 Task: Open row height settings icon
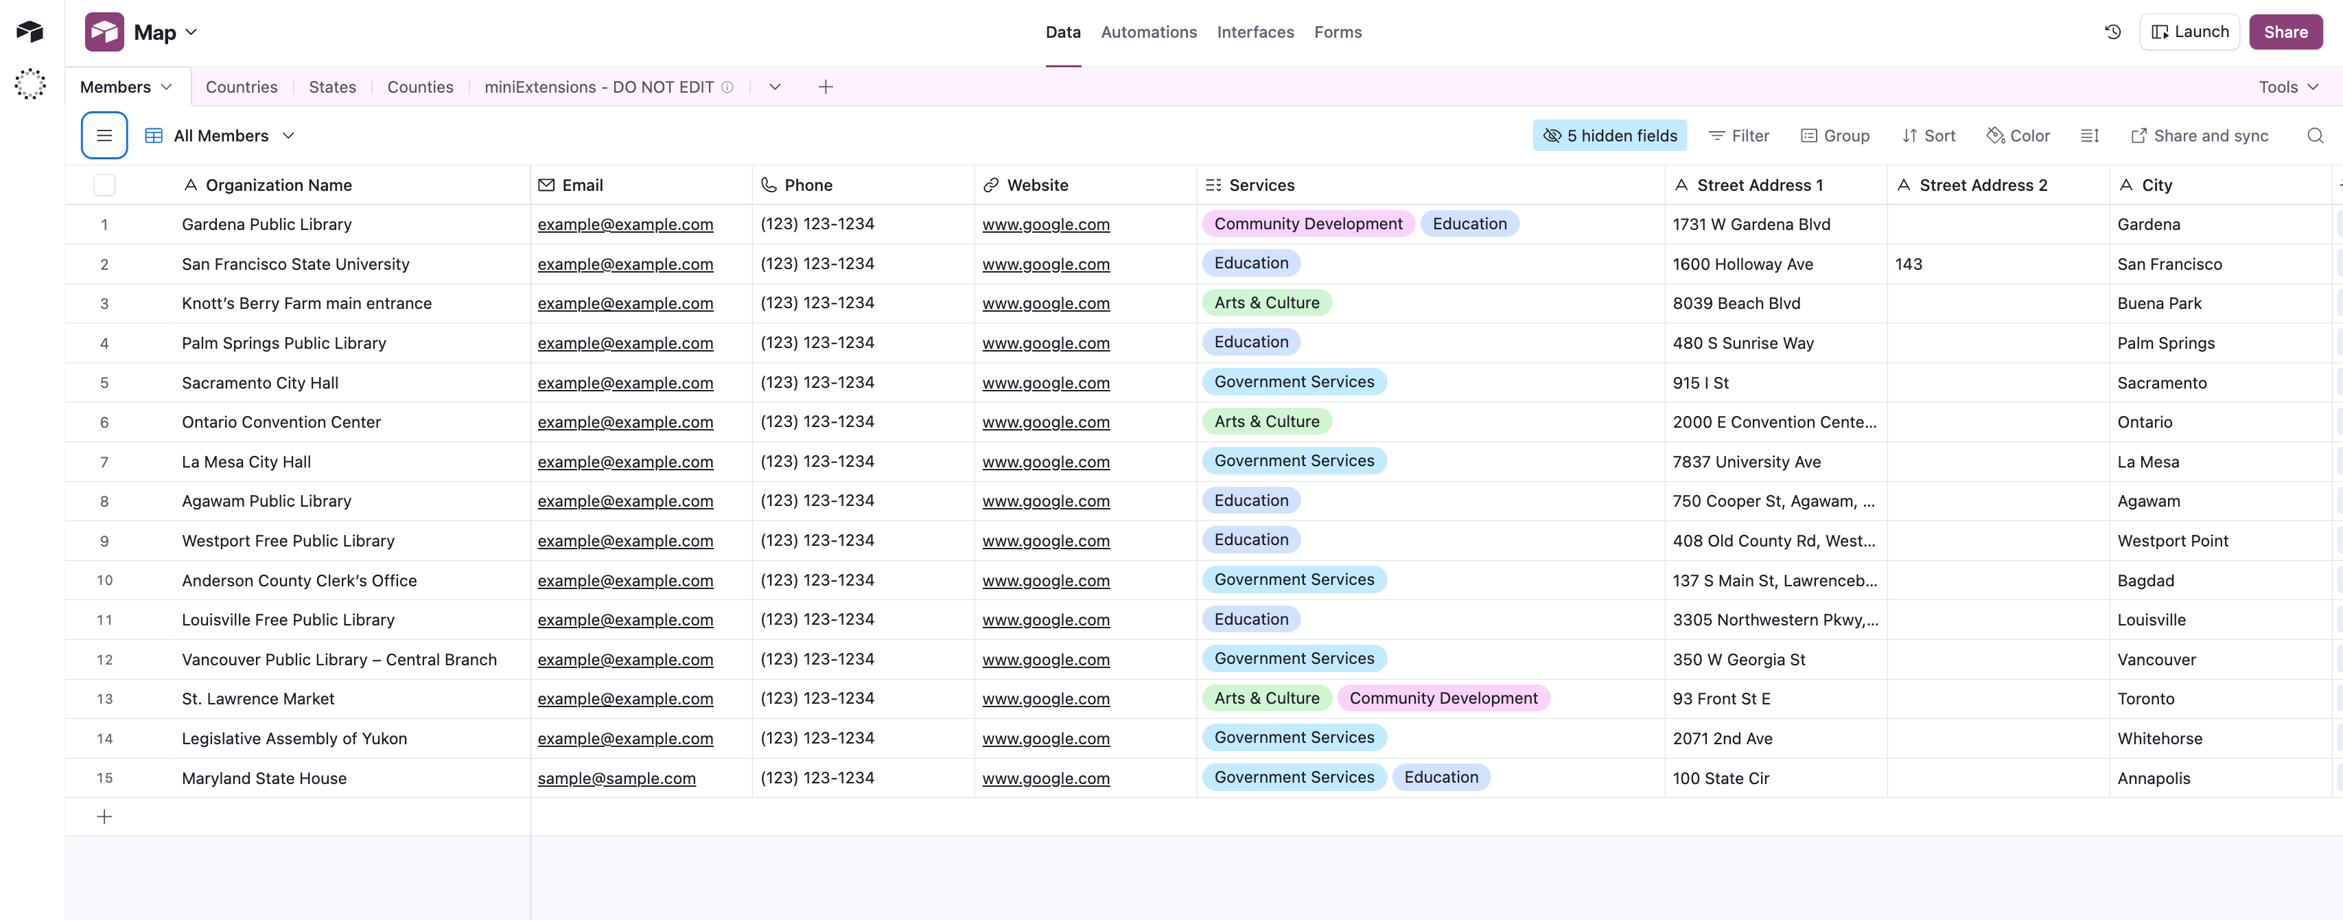2089,135
